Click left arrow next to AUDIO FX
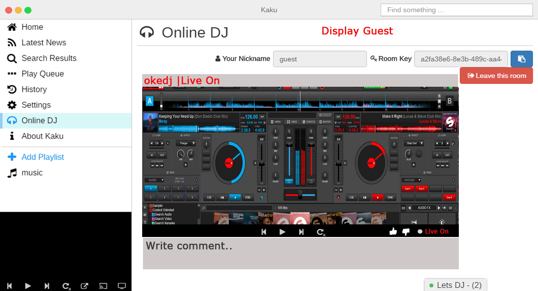 (x=410, y=208)
